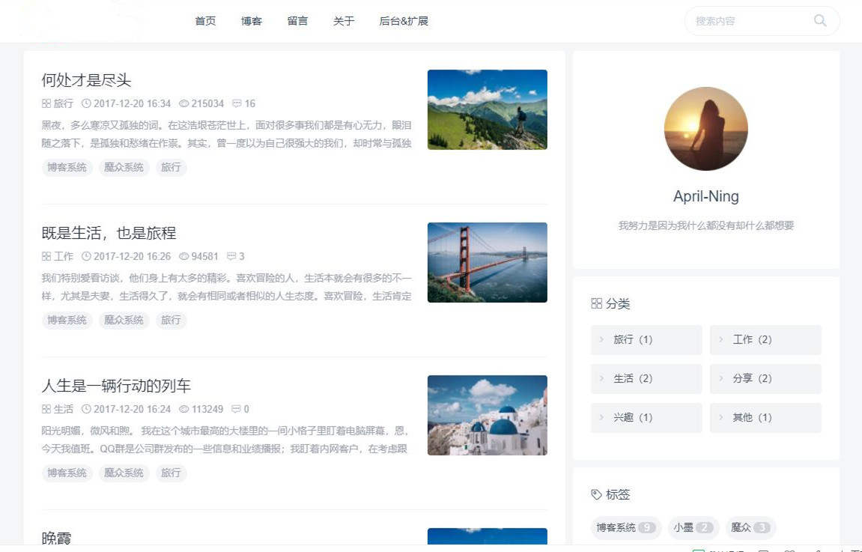This screenshot has height=552, width=862.
Task: Click category icon beside 工作 in second post
Action: tap(46, 256)
